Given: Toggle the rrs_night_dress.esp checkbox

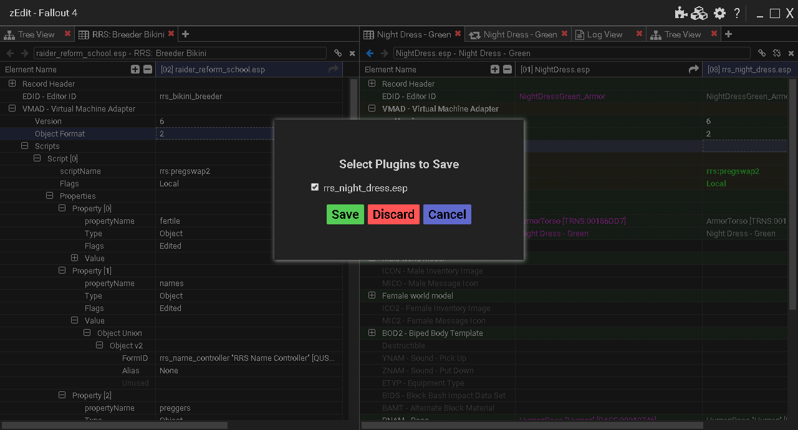Looking at the screenshot, I should pos(315,187).
